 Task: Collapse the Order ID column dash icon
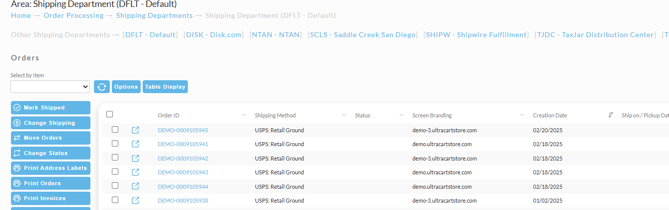[x=244, y=115]
